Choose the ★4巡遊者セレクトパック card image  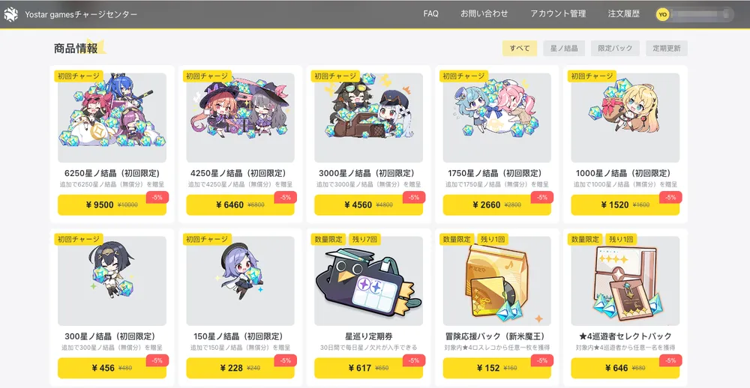click(625, 281)
